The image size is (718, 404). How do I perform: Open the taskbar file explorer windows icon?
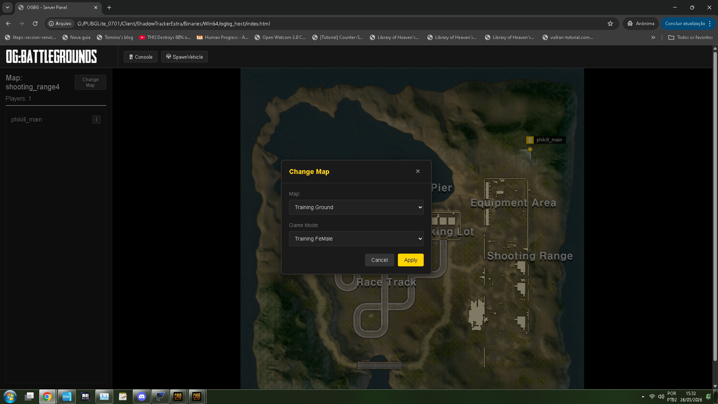pos(29,397)
